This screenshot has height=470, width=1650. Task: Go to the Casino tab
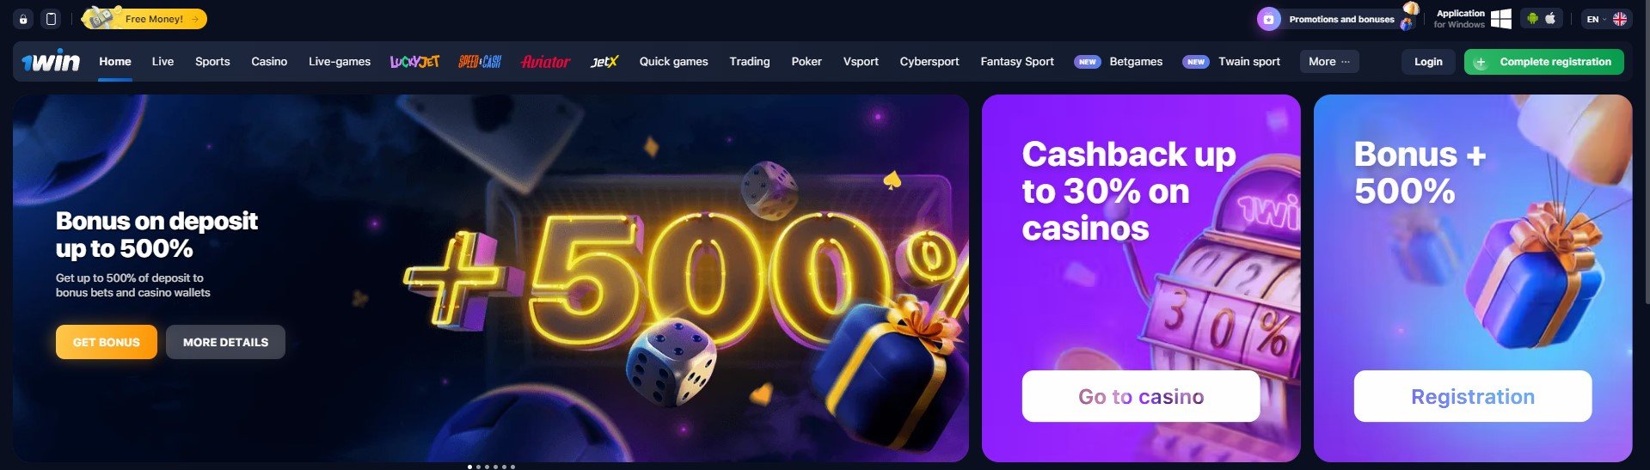(x=269, y=62)
